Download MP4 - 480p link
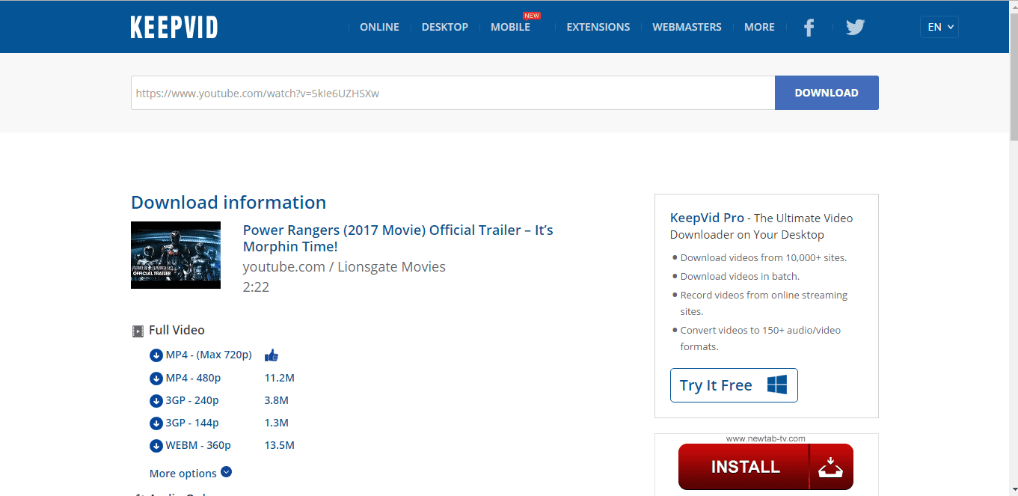Image resolution: width=1018 pixels, height=496 pixels. [193, 378]
